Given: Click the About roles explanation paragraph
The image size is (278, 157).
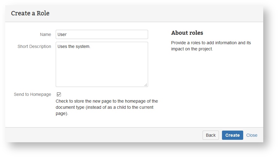Looking at the screenshot, I should point(211,46).
